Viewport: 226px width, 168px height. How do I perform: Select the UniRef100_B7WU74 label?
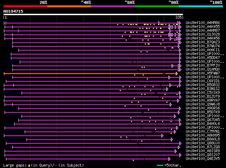click(x=203, y=46)
